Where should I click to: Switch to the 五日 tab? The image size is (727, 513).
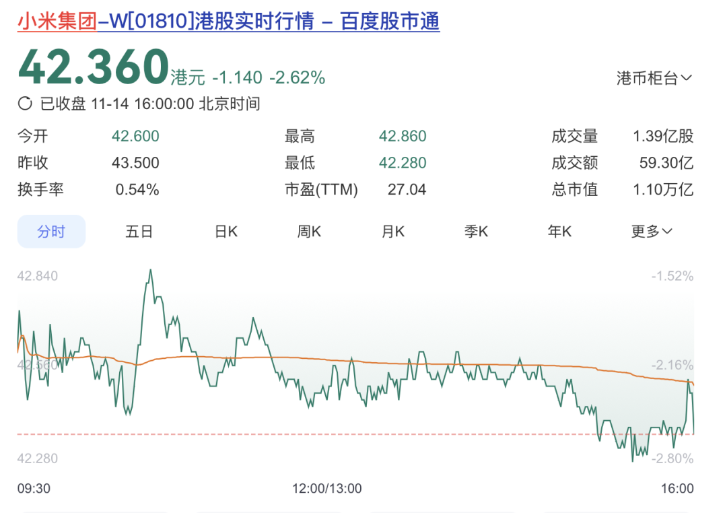point(139,231)
